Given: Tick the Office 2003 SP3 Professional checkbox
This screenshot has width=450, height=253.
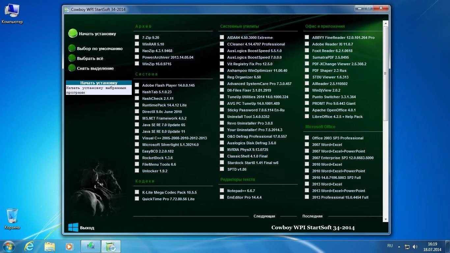Looking at the screenshot, I should 307,138.
